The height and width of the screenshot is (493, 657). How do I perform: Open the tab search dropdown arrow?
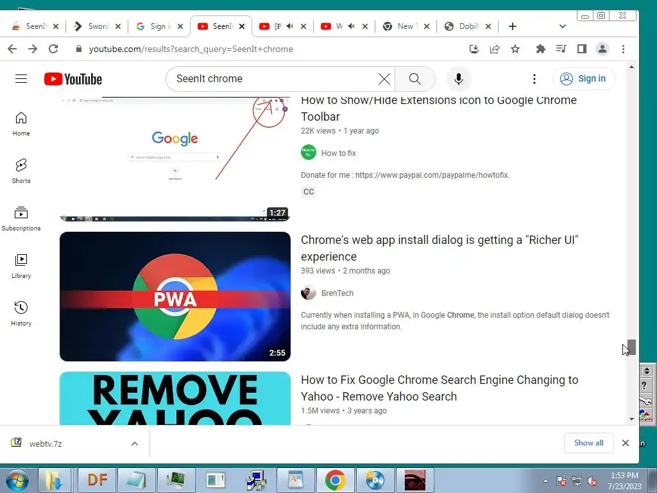click(562, 26)
